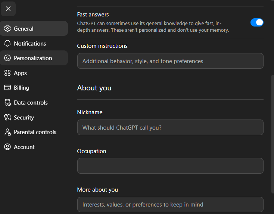Viewport: 274px width, 214px height.
Task: Click the Fast answers heading
Action: coord(93,15)
